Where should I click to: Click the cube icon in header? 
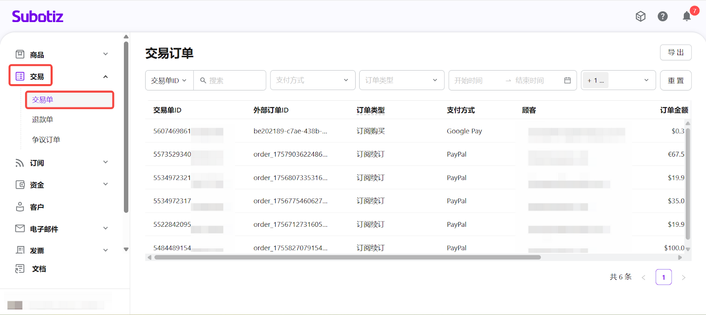[640, 16]
